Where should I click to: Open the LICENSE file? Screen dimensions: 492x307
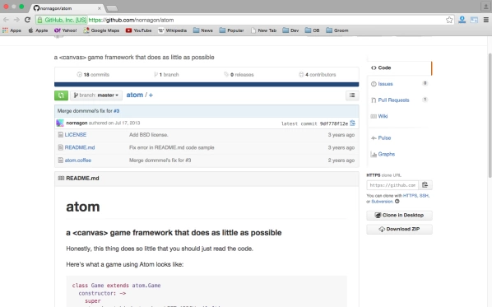[x=76, y=135]
